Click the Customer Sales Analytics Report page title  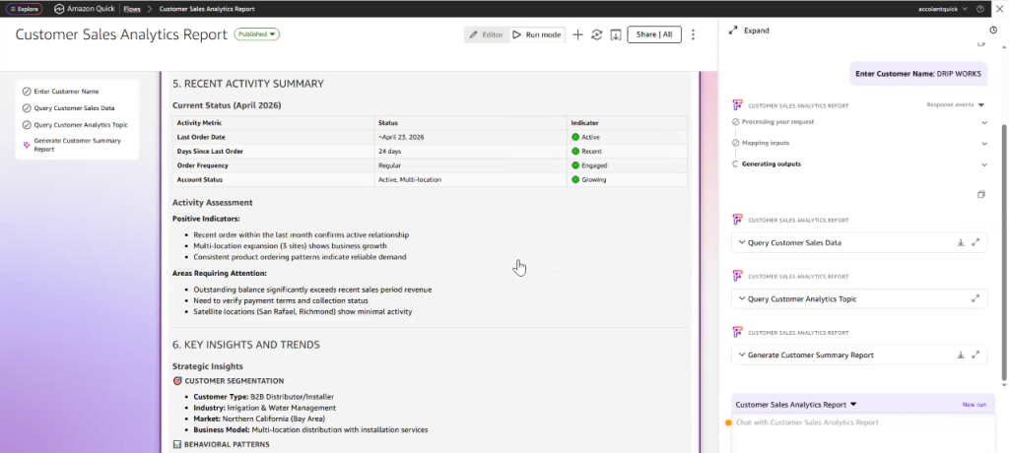click(121, 34)
